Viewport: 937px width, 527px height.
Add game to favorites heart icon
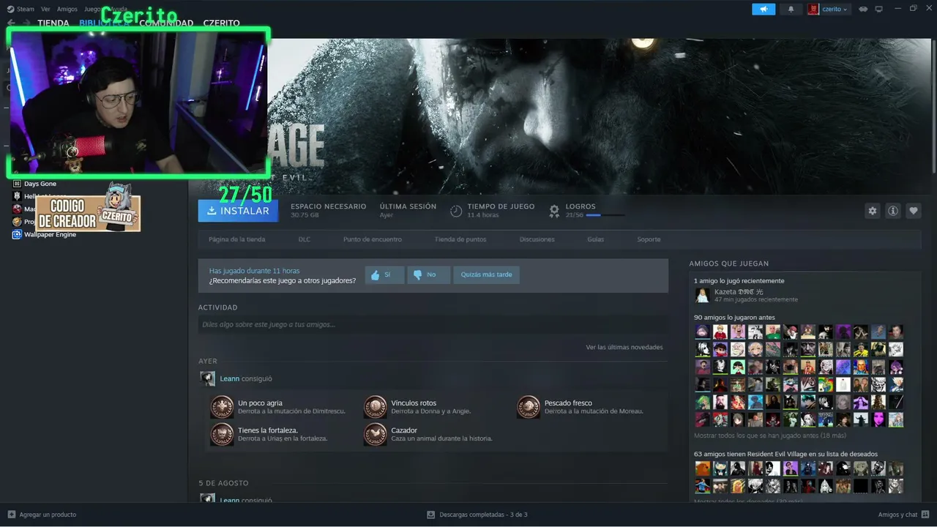pos(914,211)
